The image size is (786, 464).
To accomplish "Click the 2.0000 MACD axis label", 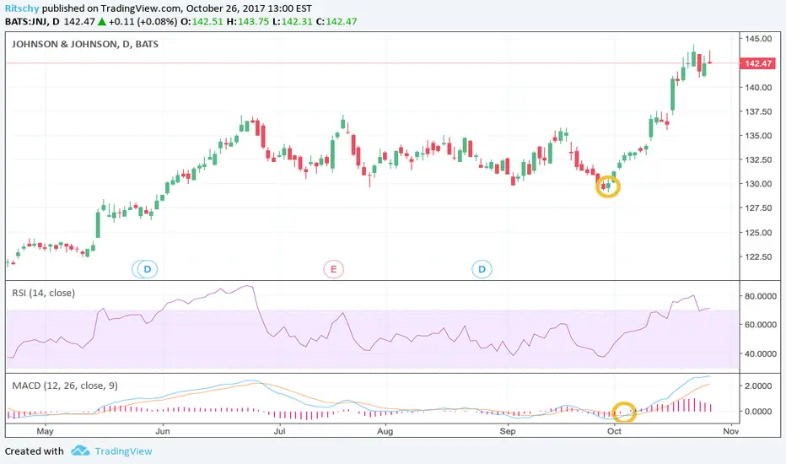I will coord(758,386).
